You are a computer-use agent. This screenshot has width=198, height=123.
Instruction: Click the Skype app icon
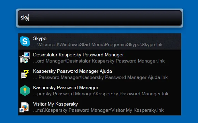[x=25, y=41]
